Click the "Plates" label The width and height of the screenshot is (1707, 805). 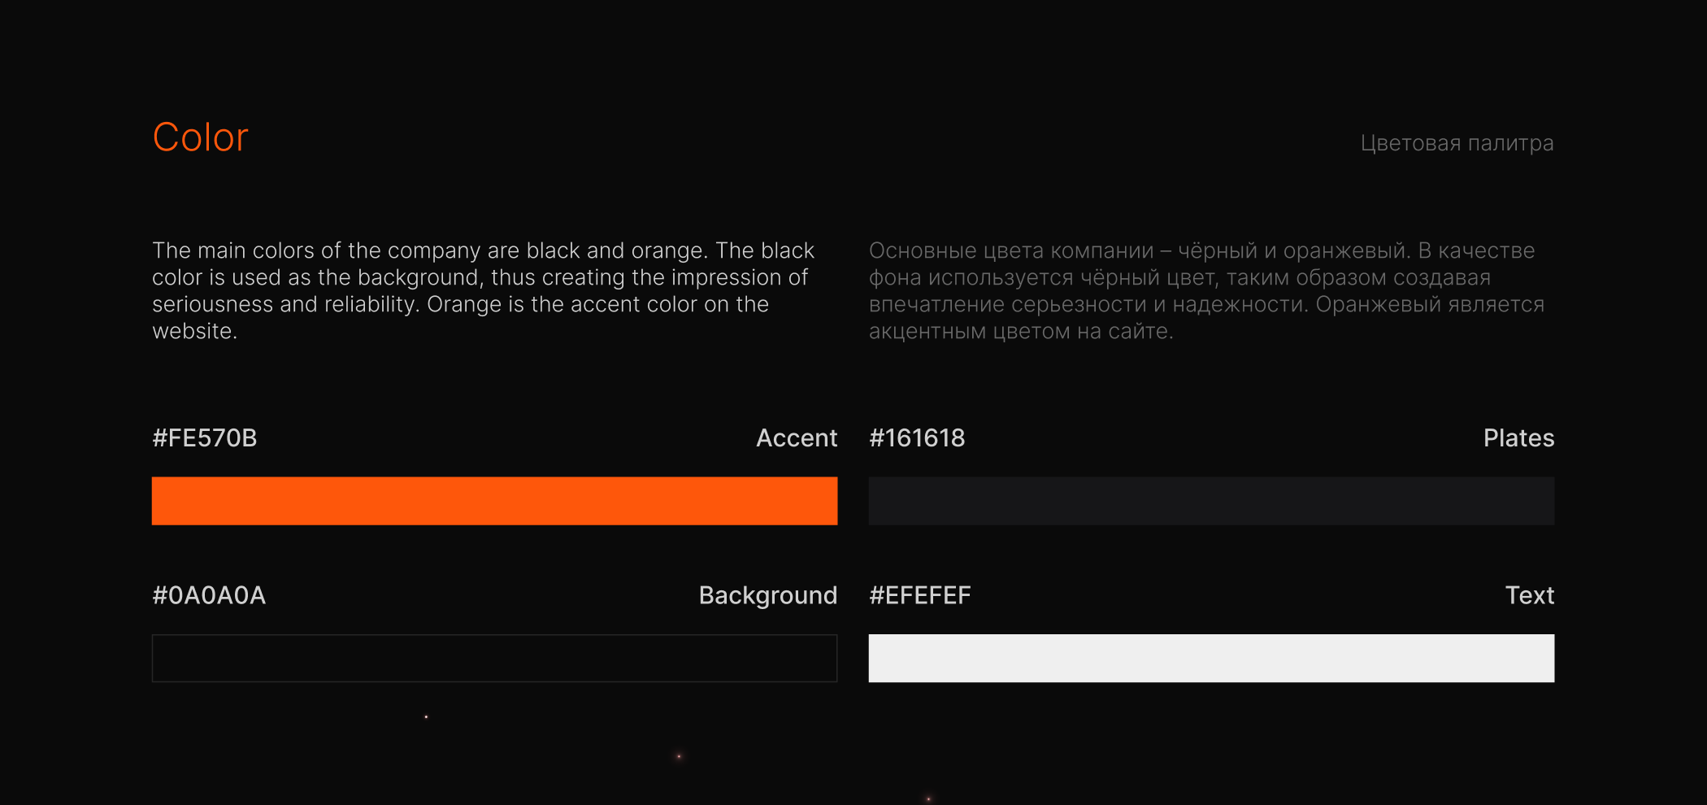[x=1518, y=438]
